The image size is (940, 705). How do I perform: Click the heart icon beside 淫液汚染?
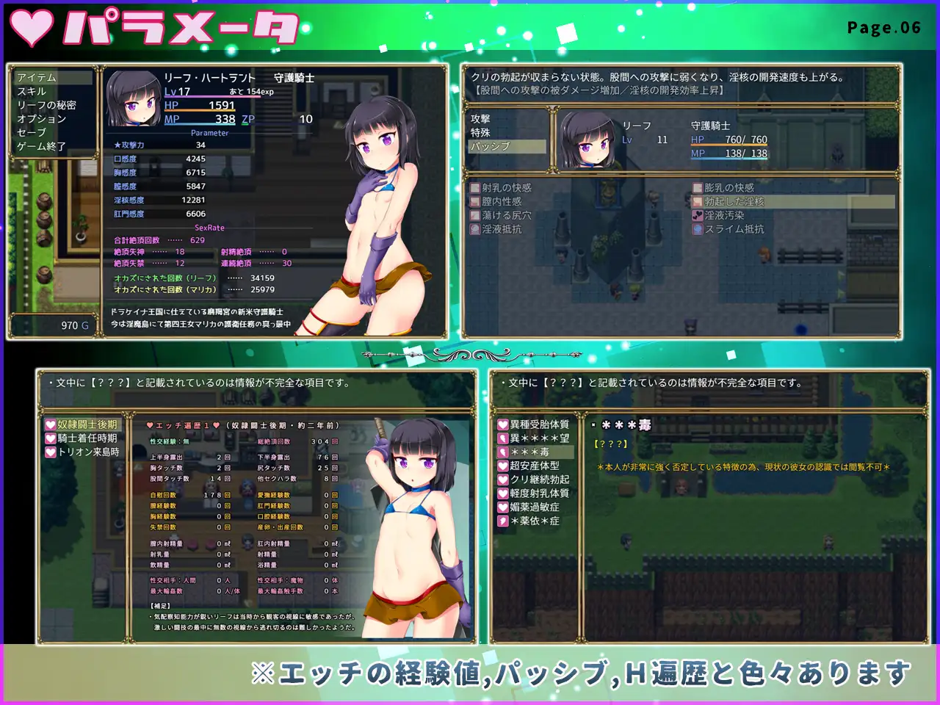click(x=696, y=215)
